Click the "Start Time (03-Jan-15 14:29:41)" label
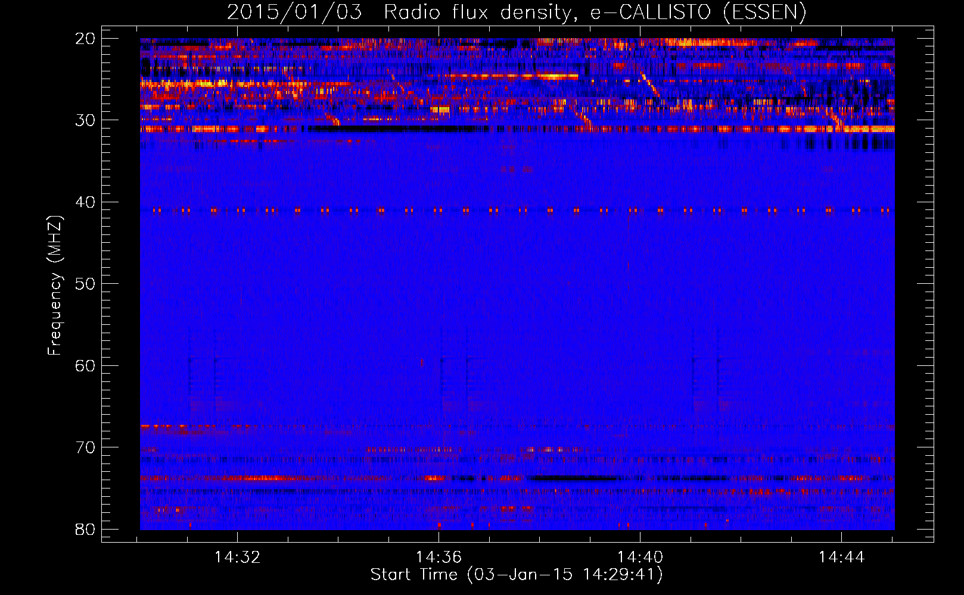 pyautogui.click(x=517, y=575)
